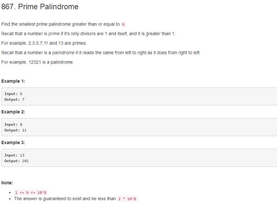Screen dimensions: 277x203
Task: Click the inline N code token
Action: click(x=123, y=24)
